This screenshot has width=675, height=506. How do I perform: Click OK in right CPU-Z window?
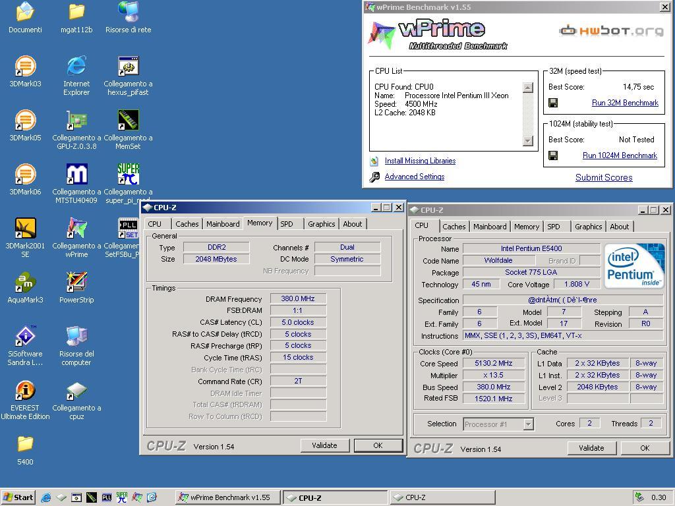645,448
